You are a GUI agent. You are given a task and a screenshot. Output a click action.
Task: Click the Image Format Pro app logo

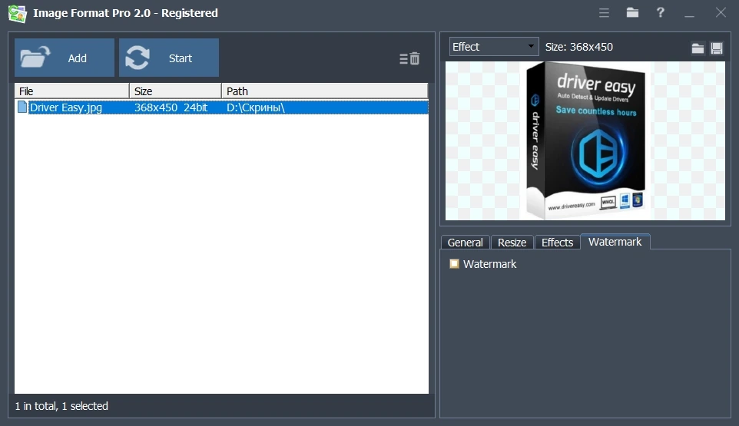[x=18, y=13]
